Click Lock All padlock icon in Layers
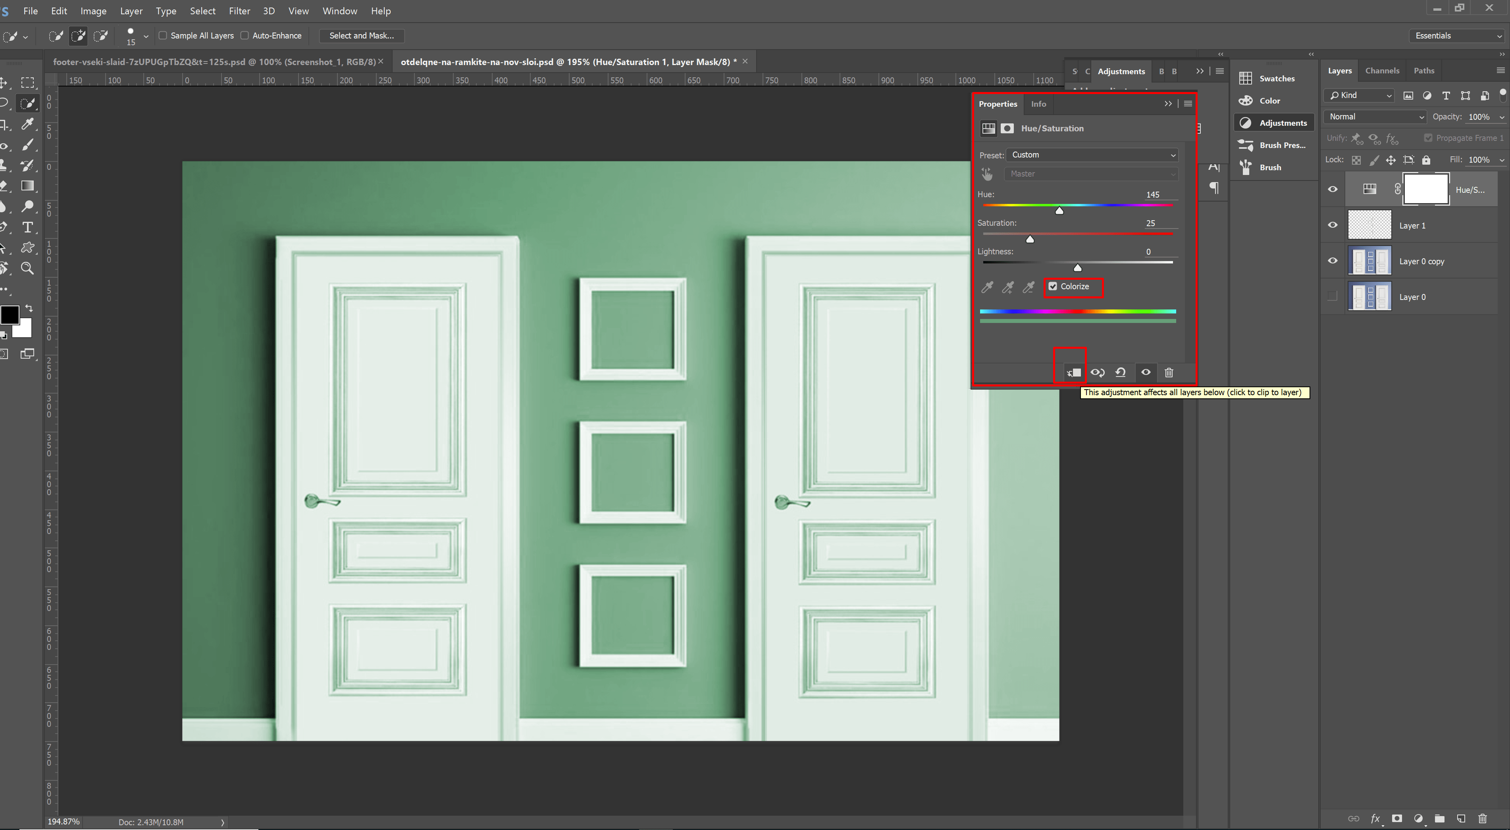 coord(1426,160)
